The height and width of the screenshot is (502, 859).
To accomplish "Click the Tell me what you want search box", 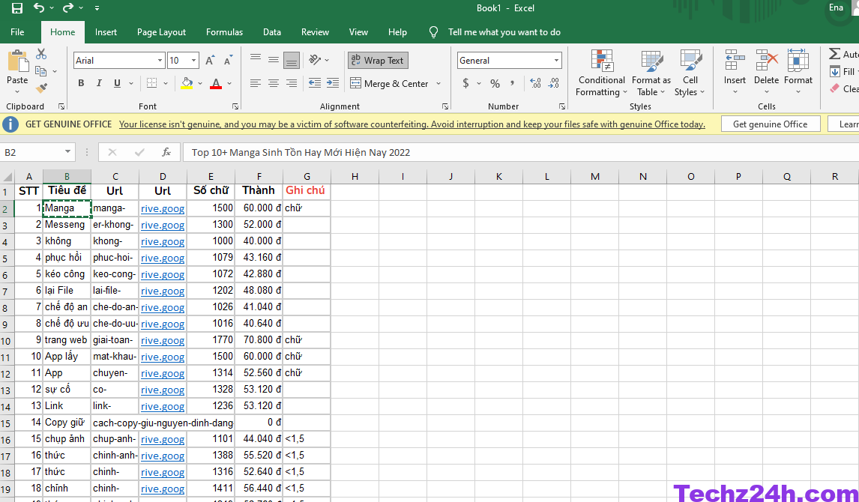I will click(504, 32).
